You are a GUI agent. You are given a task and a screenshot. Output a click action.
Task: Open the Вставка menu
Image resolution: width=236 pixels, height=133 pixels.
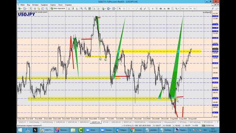35,5
